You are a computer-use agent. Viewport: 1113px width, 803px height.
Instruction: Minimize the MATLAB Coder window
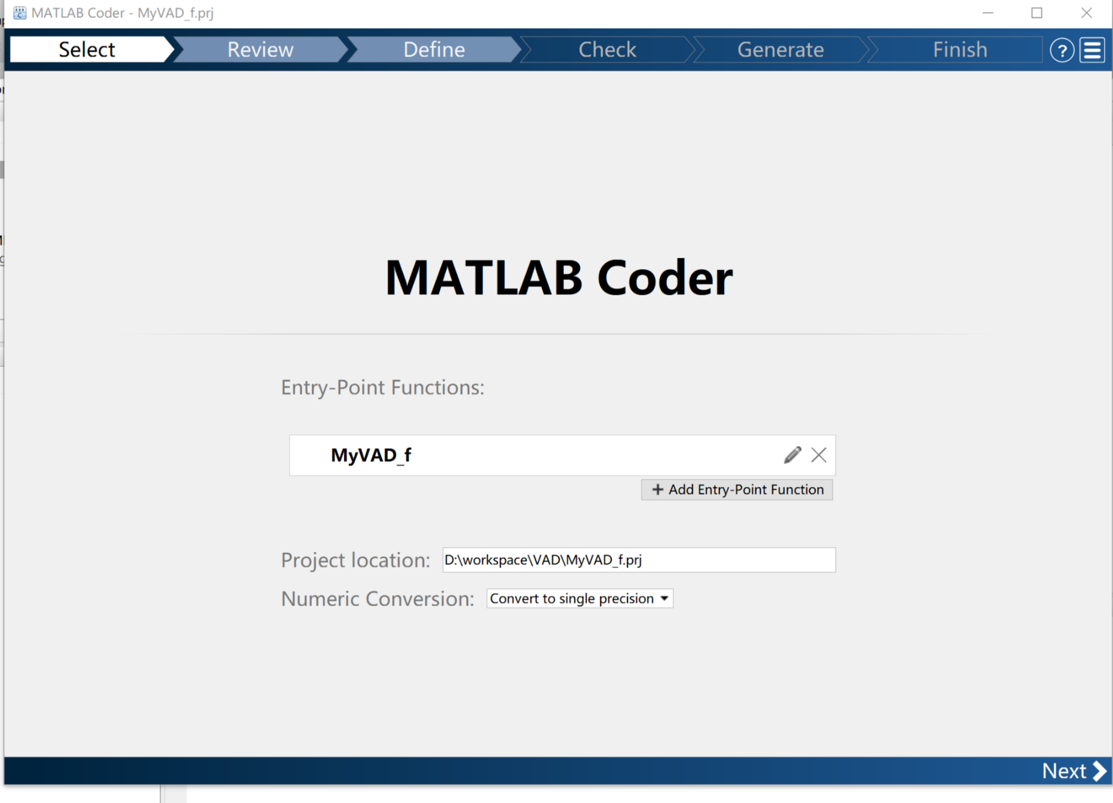[988, 13]
